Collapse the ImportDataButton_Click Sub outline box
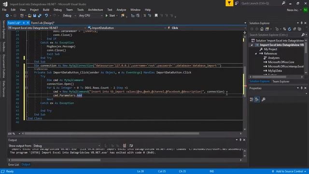309x174 pixels. click(x=26, y=72)
